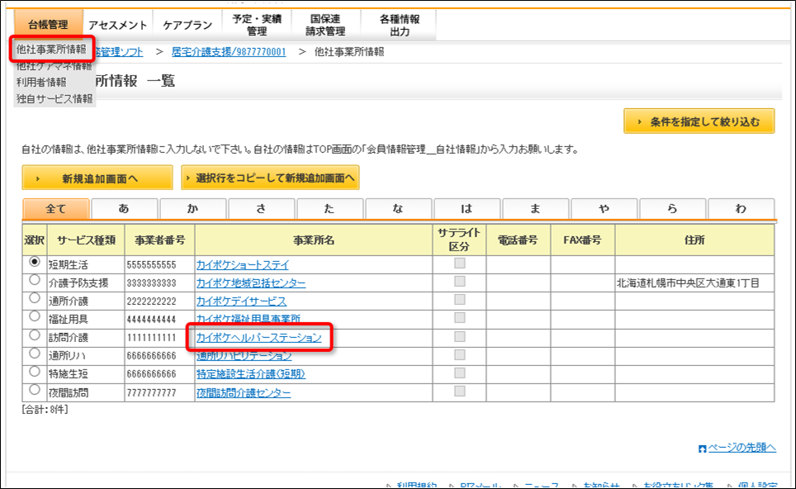This screenshot has height=489, width=796.
Task: Open the カイポケヘルパーステーション link
Action: click(x=259, y=338)
